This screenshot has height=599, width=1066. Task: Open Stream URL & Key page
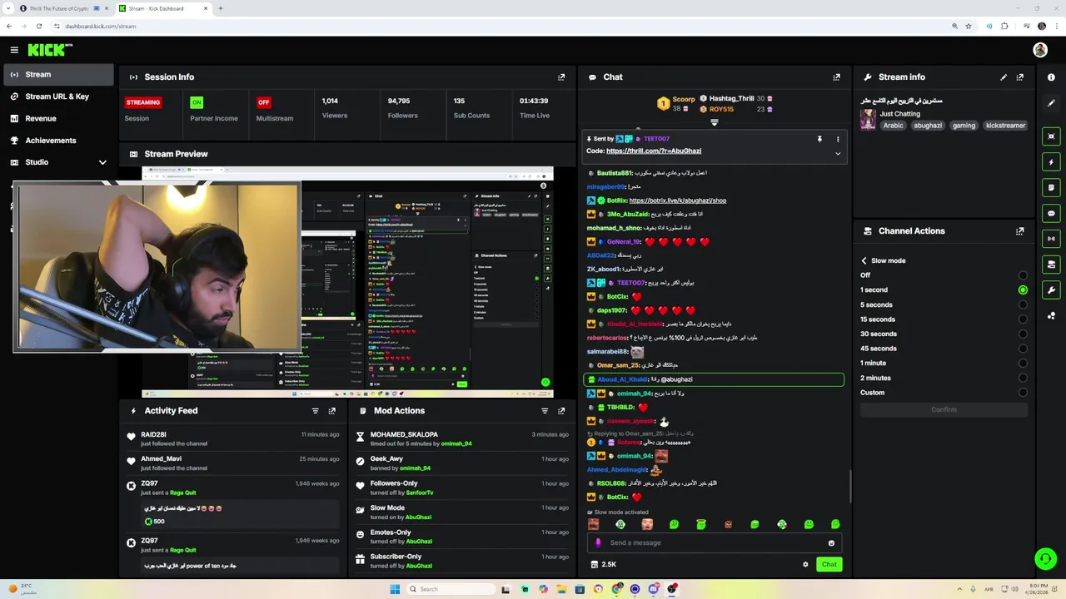[x=58, y=97]
